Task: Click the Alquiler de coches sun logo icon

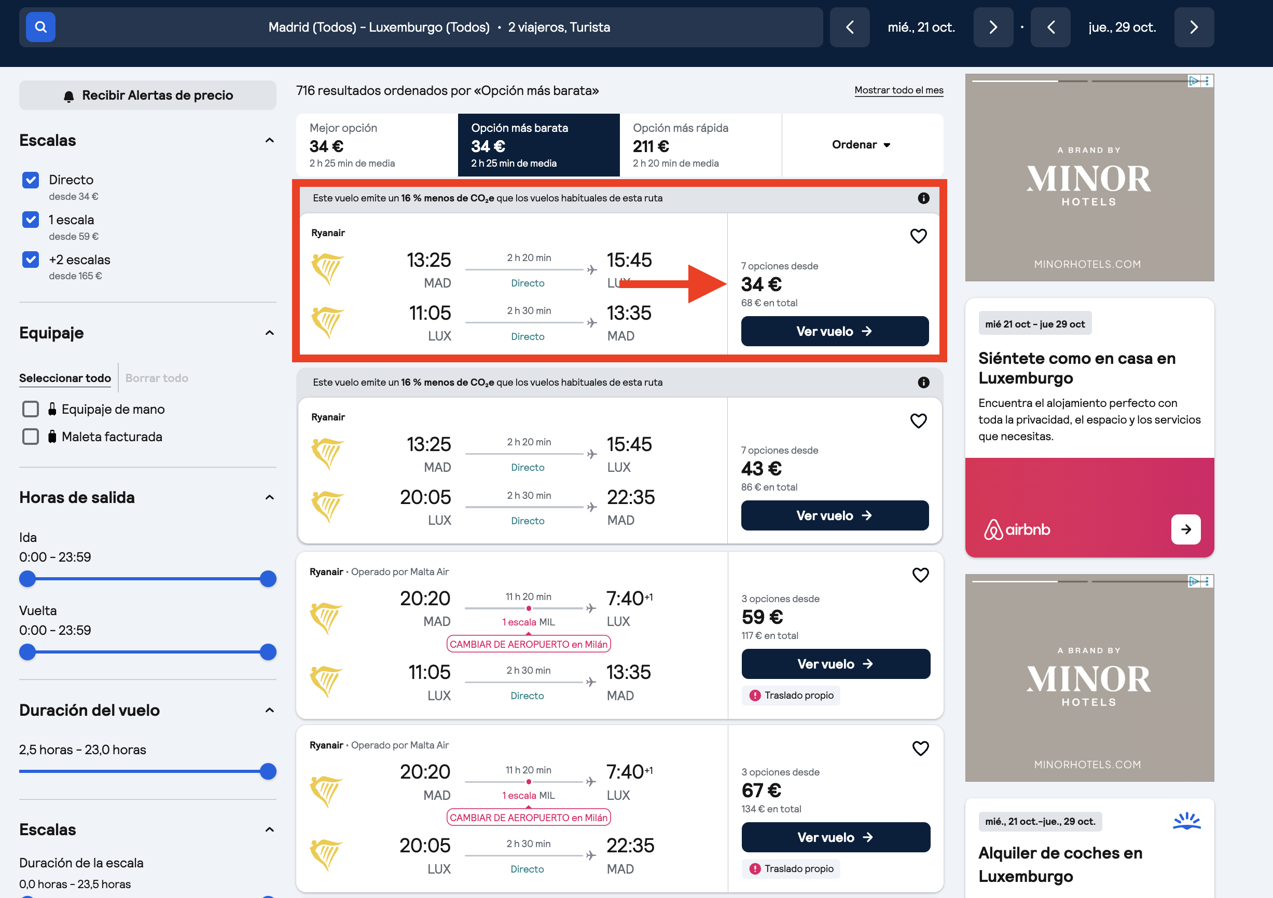Action: pyautogui.click(x=1186, y=821)
